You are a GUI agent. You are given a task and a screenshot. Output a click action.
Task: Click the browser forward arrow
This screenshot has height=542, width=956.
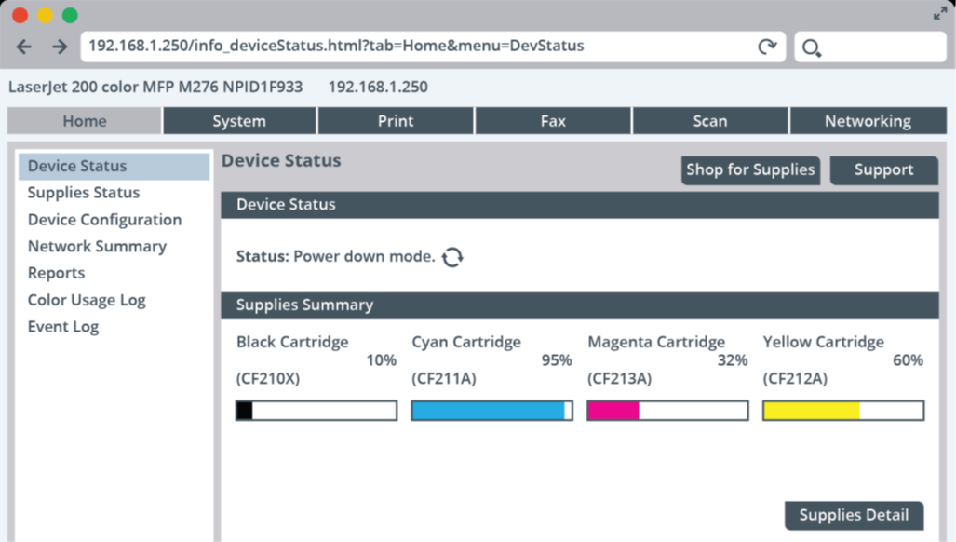click(x=60, y=47)
